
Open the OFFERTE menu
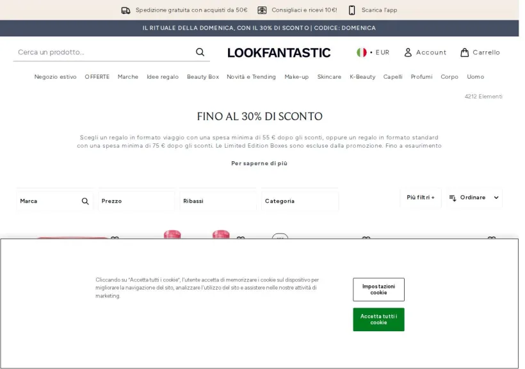pos(97,77)
